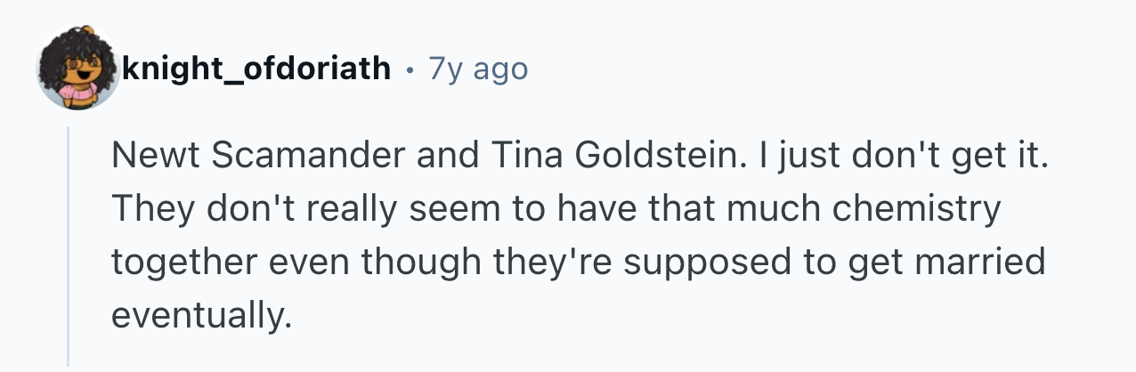Image resolution: width=1136 pixels, height=372 pixels.
Task: Click the word "eventually." on the last line
Action: click(x=202, y=314)
